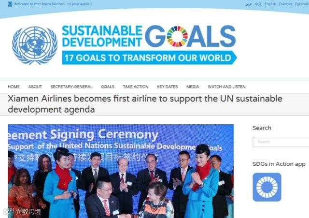The image size is (309, 218).
Task: Open the HOME menu item
Action: click(14, 87)
